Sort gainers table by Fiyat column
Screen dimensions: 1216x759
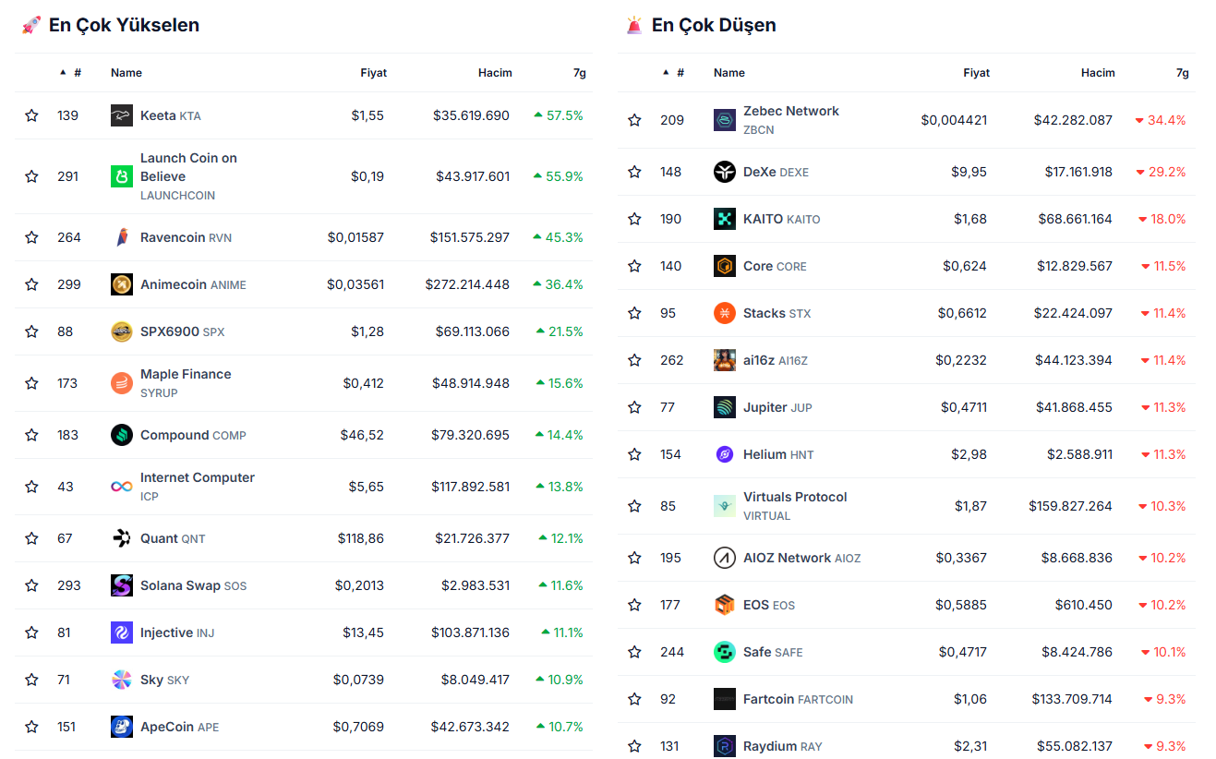point(373,73)
